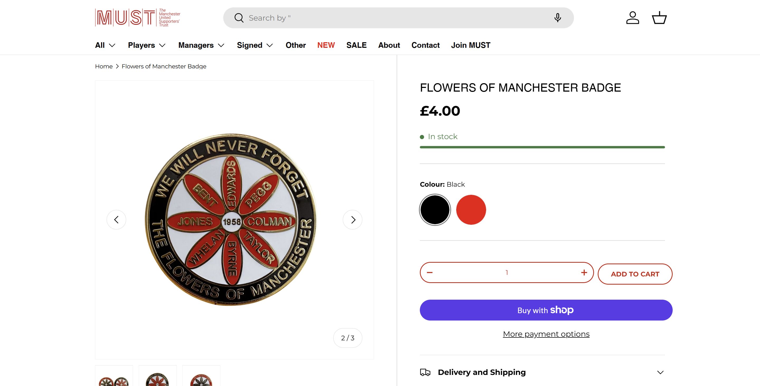Increase quantity with plus icon
Viewport: 760px width, 386px height.
click(584, 272)
